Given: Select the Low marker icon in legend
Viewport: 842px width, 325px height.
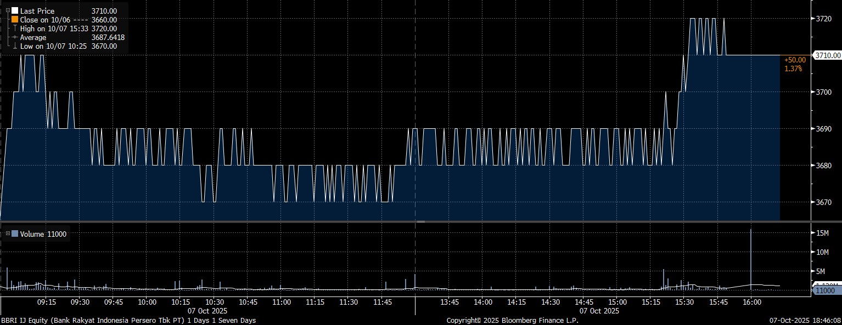Looking at the screenshot, I should 15,47.
